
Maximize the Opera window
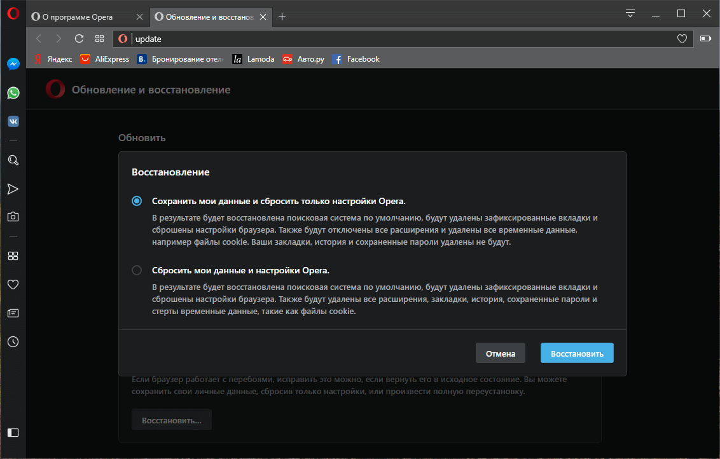[x=681, y=14]
